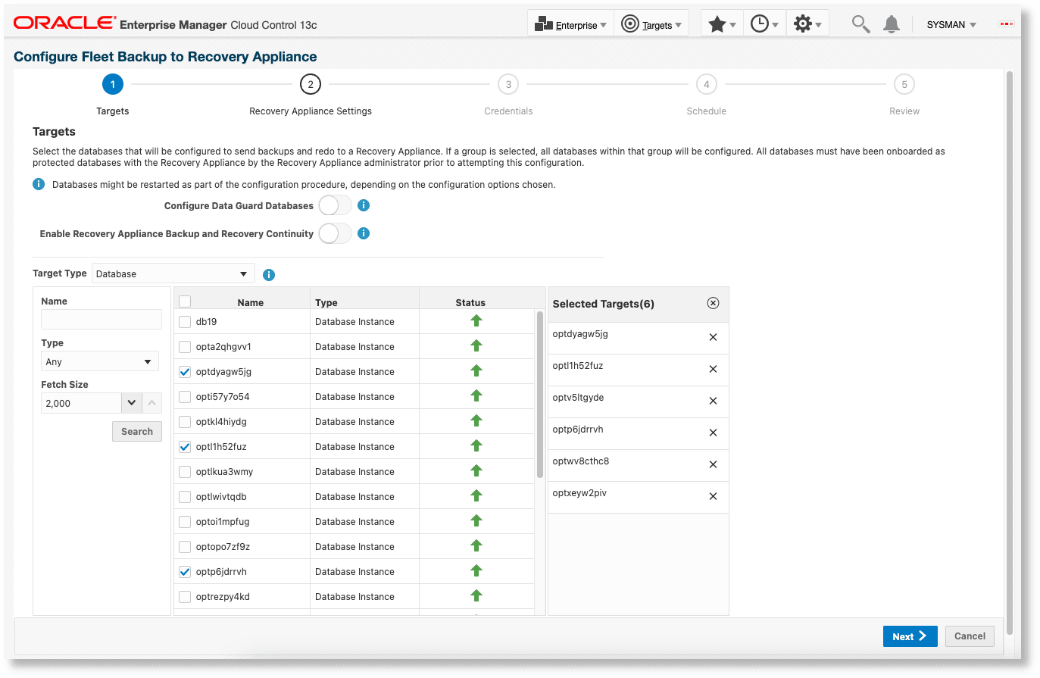This screenshot has width=1040, height=678.
Task: Open the Type filter dropdown showing Any
Action: [x=99, y=361]
